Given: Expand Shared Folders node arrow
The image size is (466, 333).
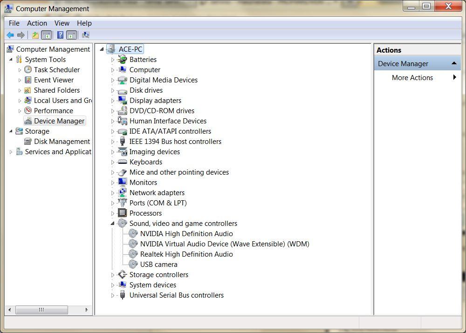Looking at the screenshot, I should coord(20,91).
